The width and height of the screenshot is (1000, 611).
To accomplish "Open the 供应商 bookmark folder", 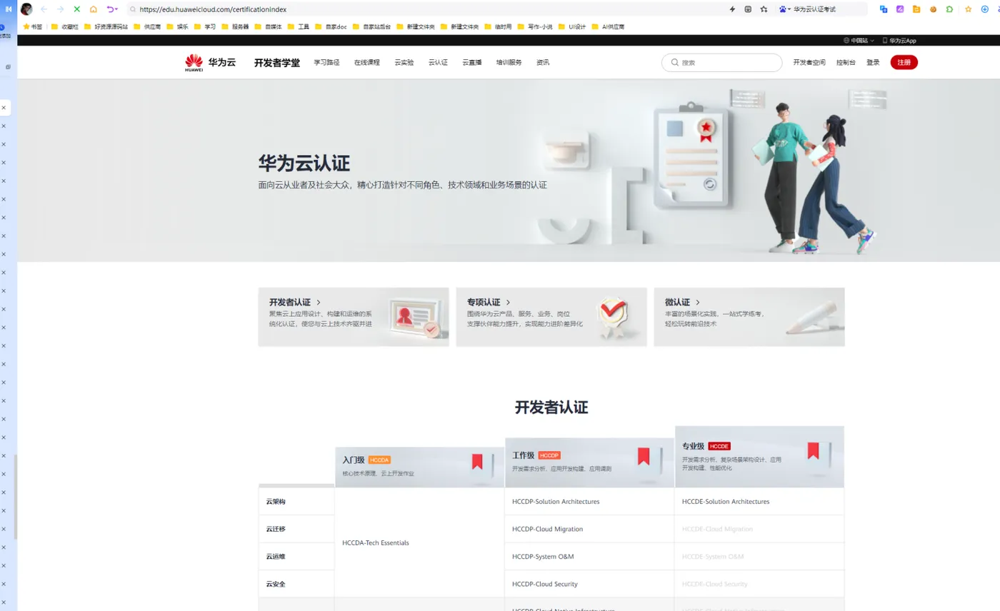I will 147,26.
